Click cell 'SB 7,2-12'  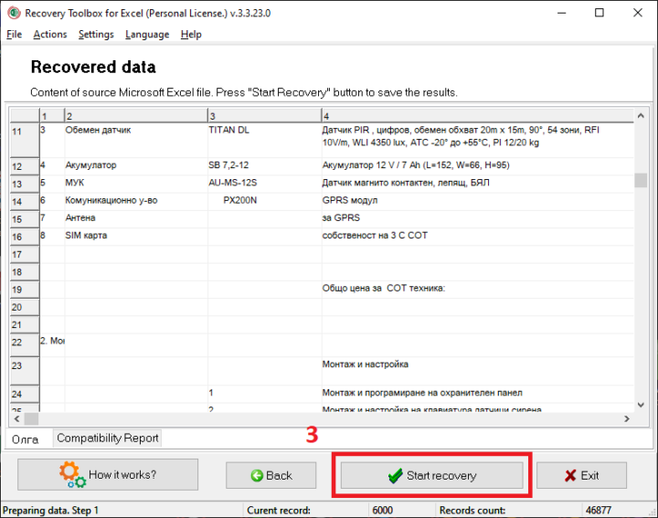pos(265,166)
